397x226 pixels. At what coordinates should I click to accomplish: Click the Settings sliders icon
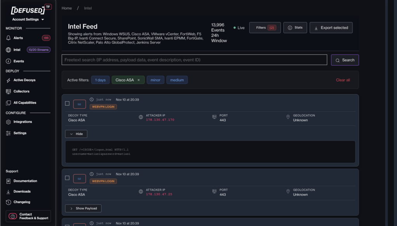click(9, 133)
